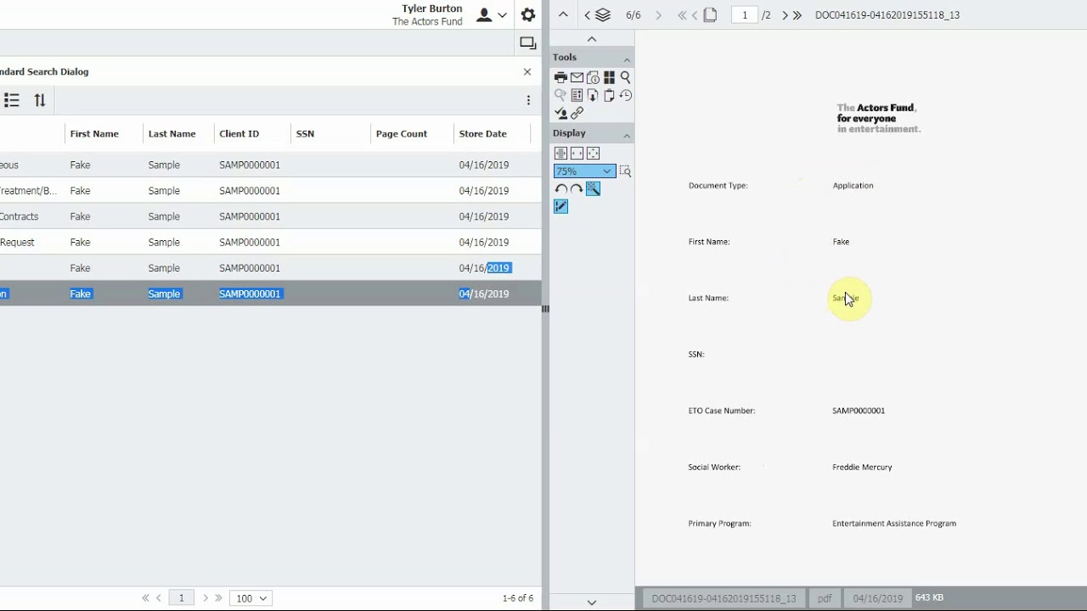Click the clipboard copy icon in Tools
This screenshot has height=611, width=1087.
pyautogui.click(x=609, y=95)
